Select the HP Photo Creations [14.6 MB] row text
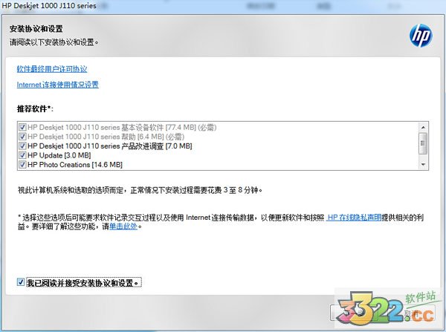446x332 pixels. [x=75, y=165]
